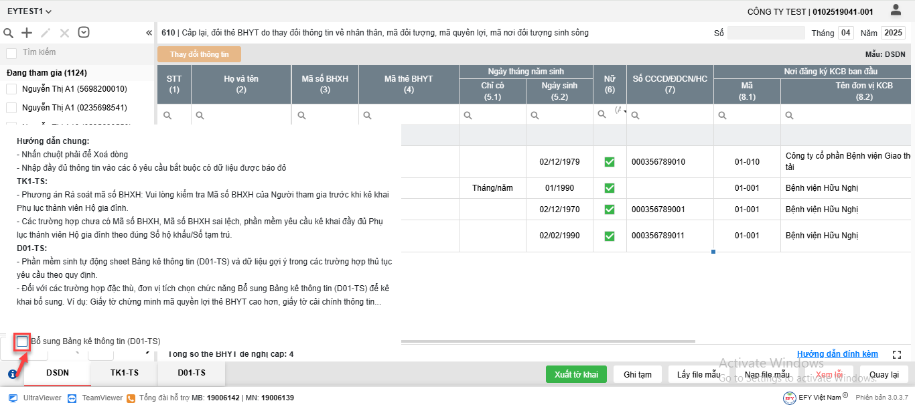Image resolution: width=915 pixels, height=407 pixels.
Task: Click the blue info icon beside DSDN tab
Action: (x=12, y=374)
